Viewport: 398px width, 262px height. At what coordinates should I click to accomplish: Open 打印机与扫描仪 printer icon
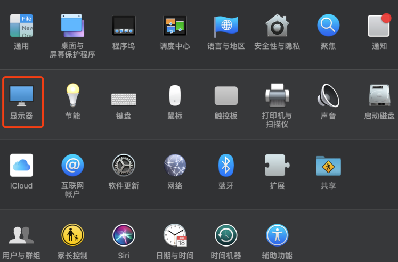[277, 95]
